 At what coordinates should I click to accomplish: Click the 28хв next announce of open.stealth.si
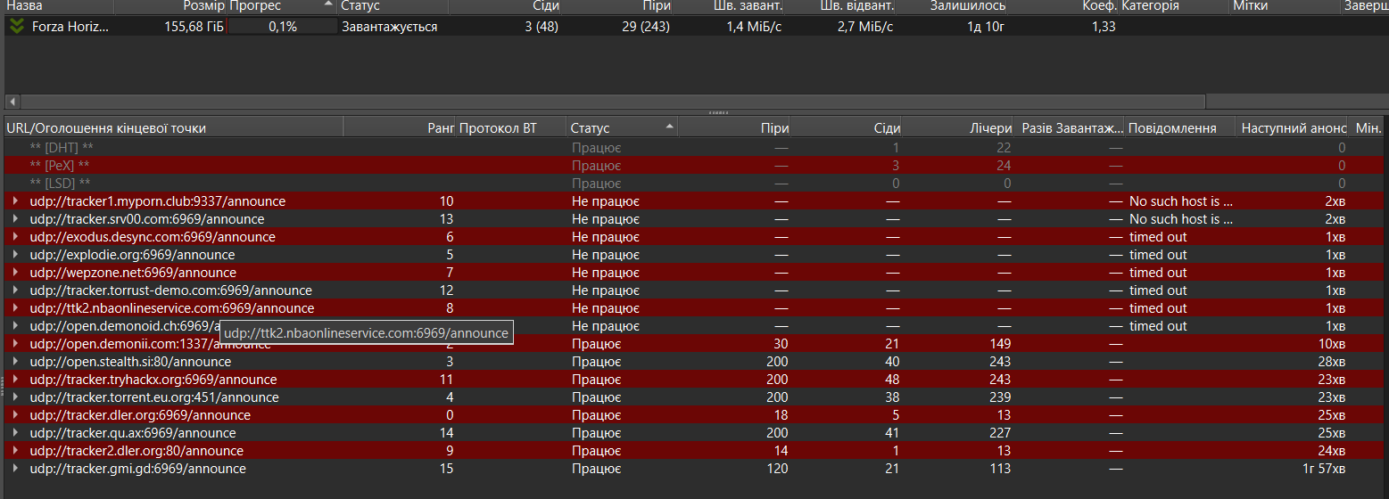pos(1332,362)
